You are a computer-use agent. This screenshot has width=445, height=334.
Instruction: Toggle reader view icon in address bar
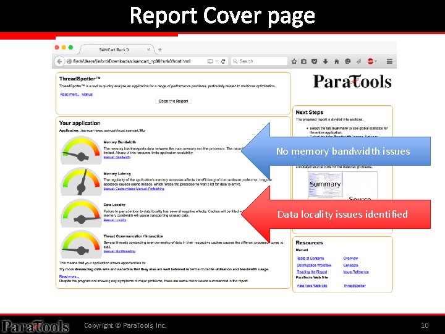(x=210, y=61)
